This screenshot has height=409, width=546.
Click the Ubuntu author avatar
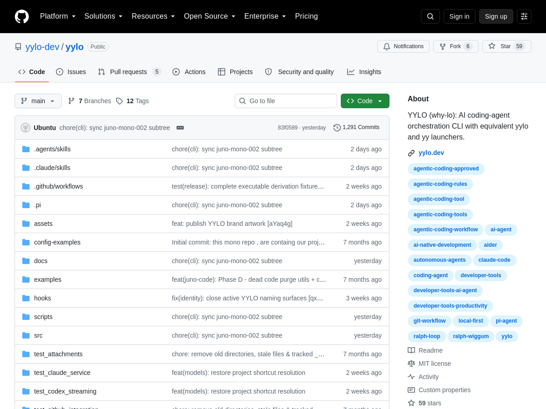[25, 128]
